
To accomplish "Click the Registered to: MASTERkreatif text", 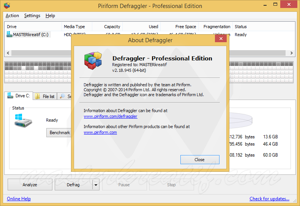I will click(x=139, y=65).
